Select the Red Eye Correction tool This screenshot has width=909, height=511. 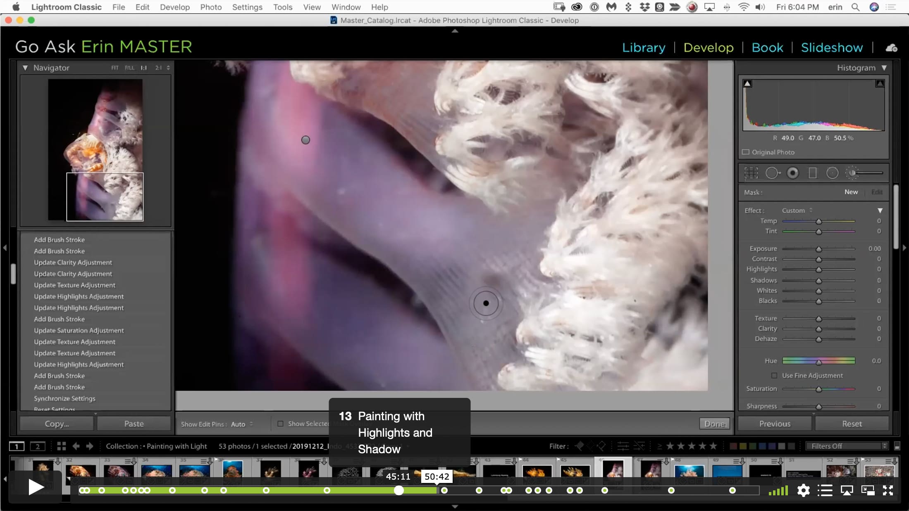click(792, 173)
